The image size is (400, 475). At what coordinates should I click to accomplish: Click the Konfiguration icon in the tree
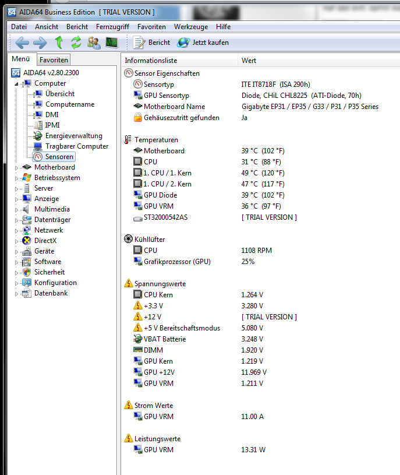coord(27,283)
